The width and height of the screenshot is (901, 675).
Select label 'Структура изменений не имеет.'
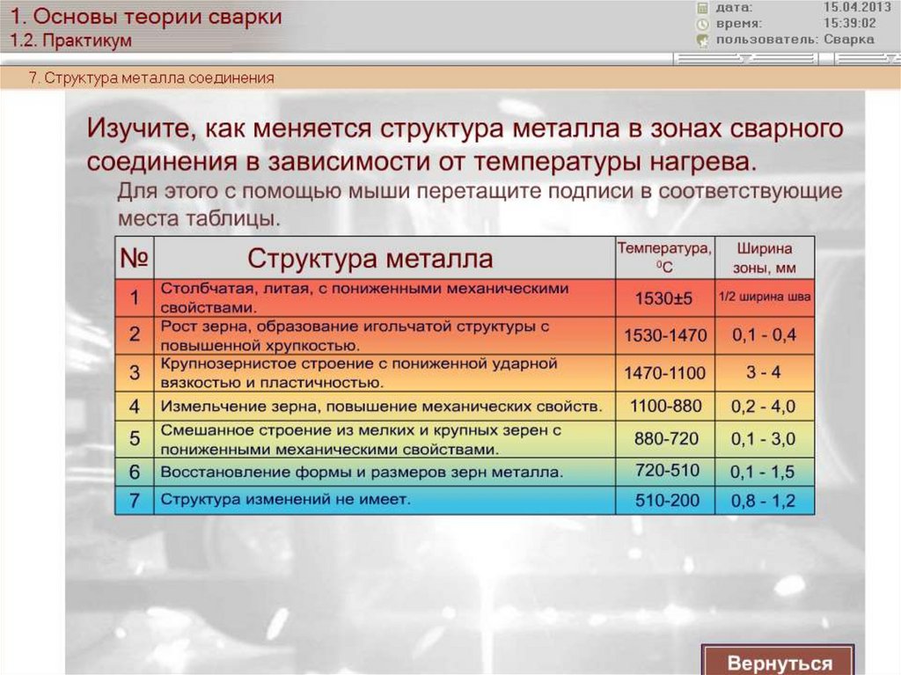(x=286, y=499)
